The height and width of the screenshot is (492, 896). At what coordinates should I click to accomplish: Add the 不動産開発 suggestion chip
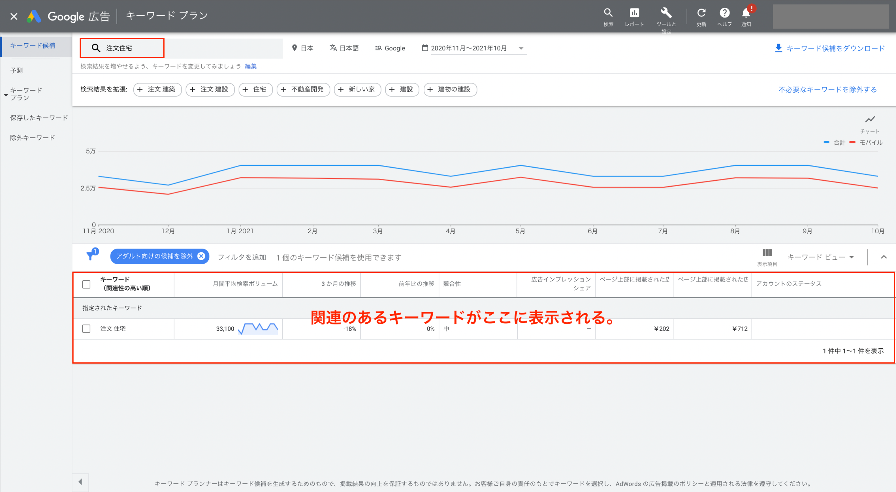tap(303, 89)
